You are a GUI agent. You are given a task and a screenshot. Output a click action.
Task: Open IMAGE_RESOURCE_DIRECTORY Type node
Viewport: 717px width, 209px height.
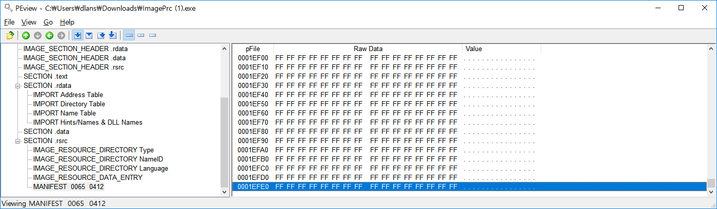pos(94,150)
